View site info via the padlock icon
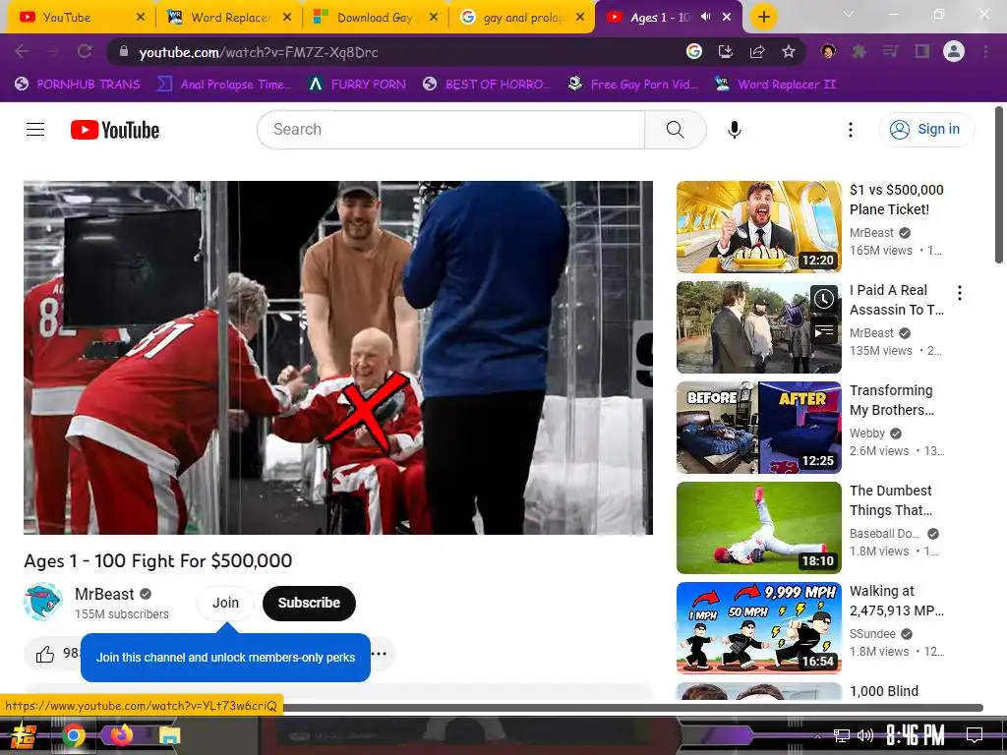The height and width of the screenshot is (755, 1007). pyautogui.click(x=124, y=51)
